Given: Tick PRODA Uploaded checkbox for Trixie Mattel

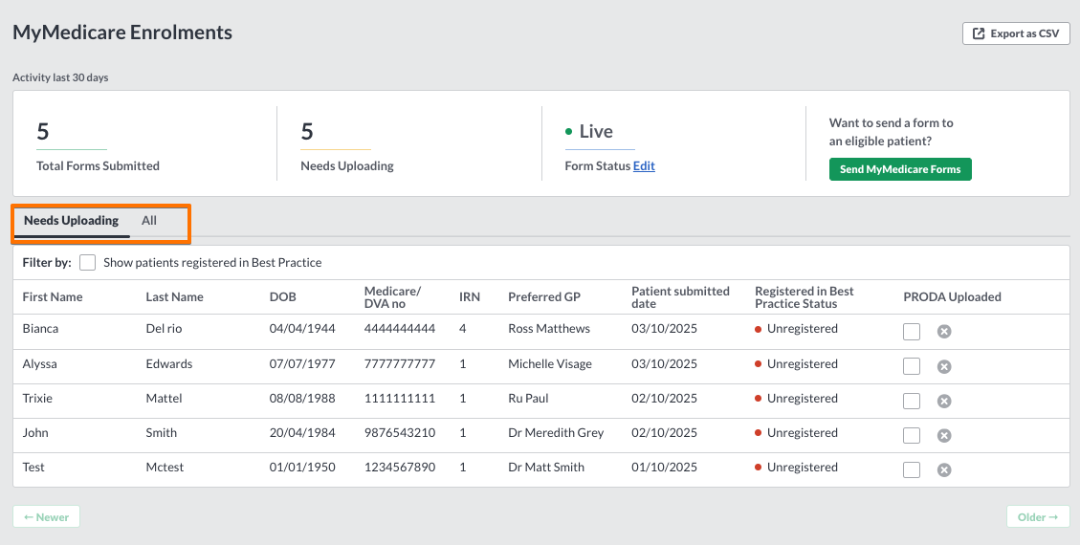Looking at the screenshot, I should coord(912,401).
